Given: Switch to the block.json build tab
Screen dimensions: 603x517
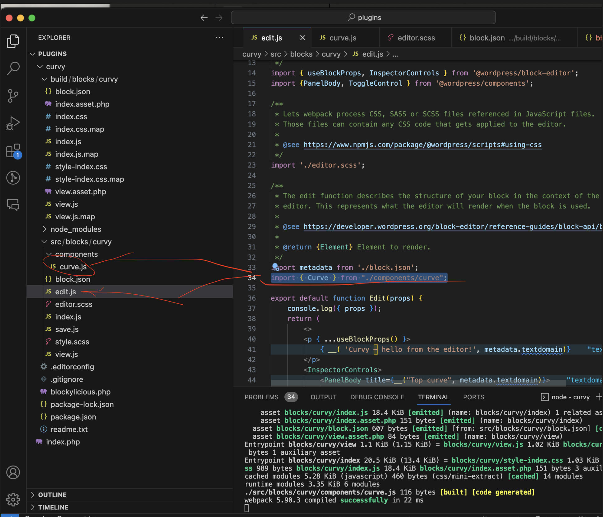Looking at the screenshot, I should [514, 38].
